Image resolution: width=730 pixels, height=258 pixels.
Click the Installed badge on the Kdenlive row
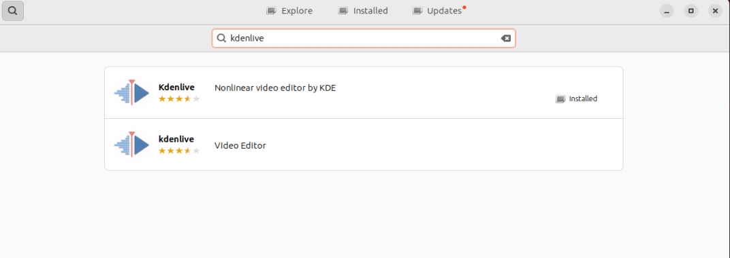tap(576, 99)
